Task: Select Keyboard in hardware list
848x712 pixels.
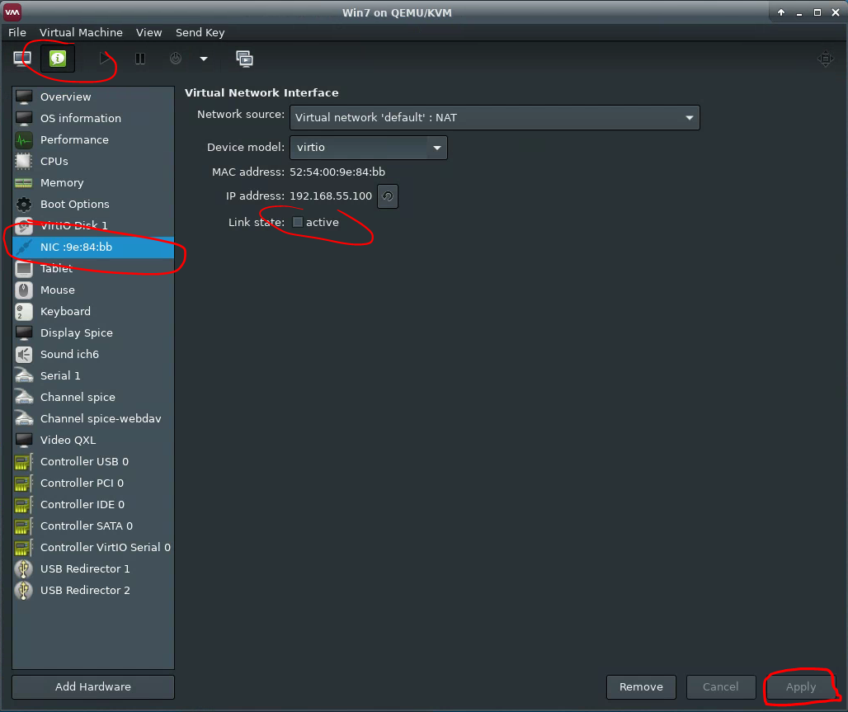Action: (93, 312)
